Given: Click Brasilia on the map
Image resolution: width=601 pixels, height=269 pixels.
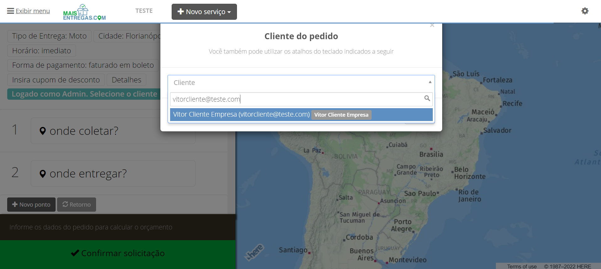Looking at the screenshot, I should point(431,154).
